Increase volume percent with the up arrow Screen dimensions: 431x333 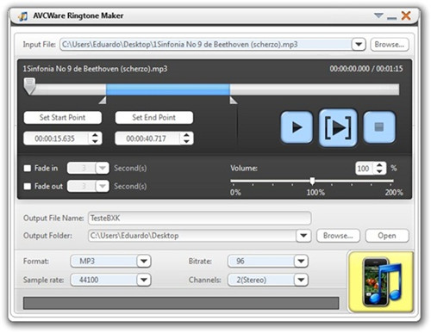(379, 165)
